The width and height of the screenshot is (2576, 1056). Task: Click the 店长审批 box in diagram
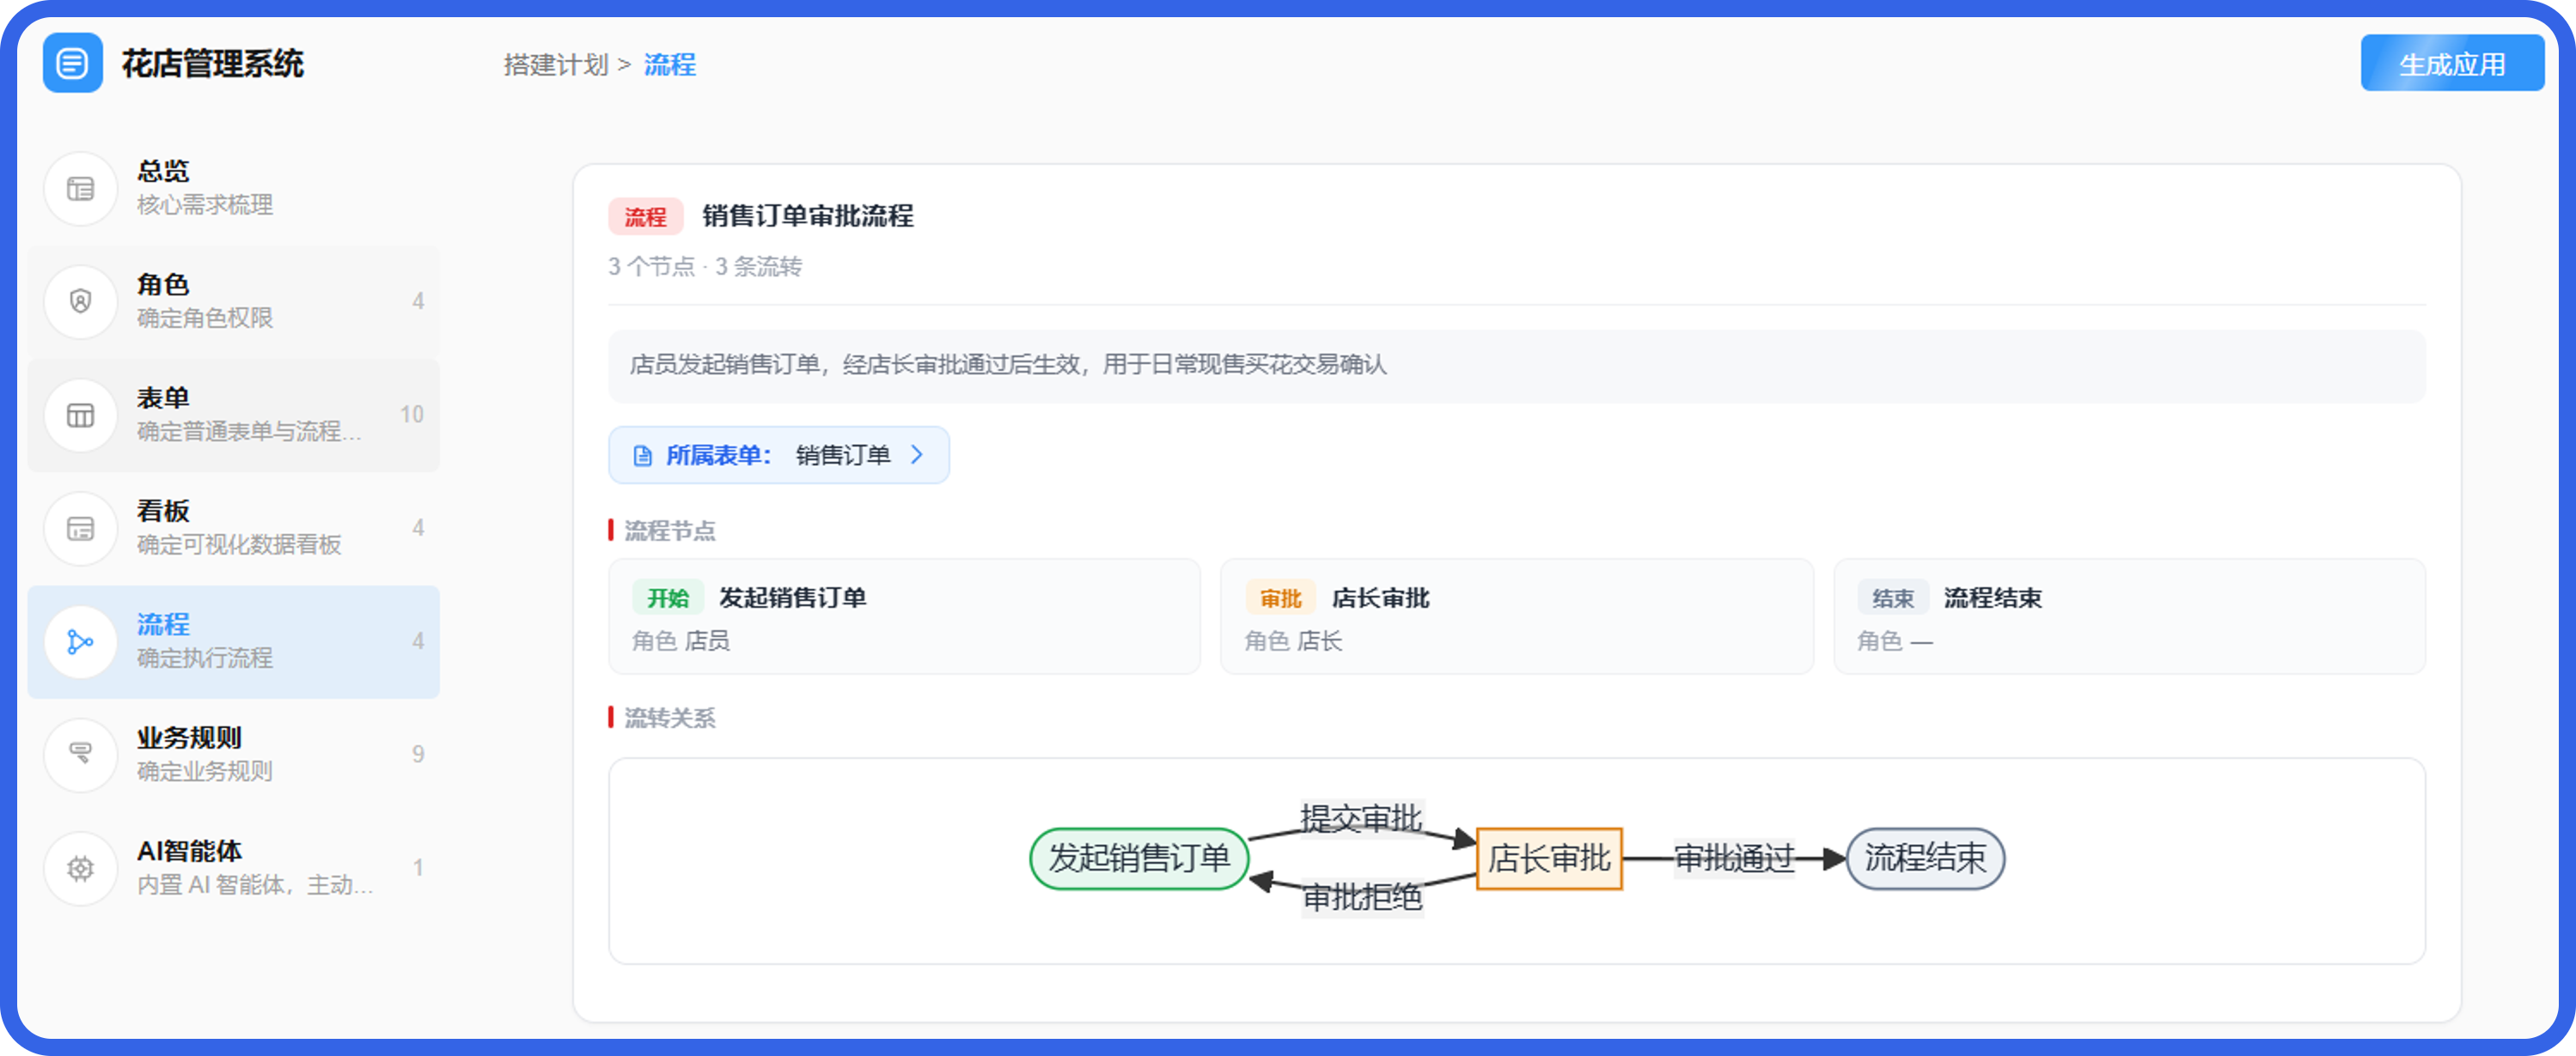(x=1549, y=859)
